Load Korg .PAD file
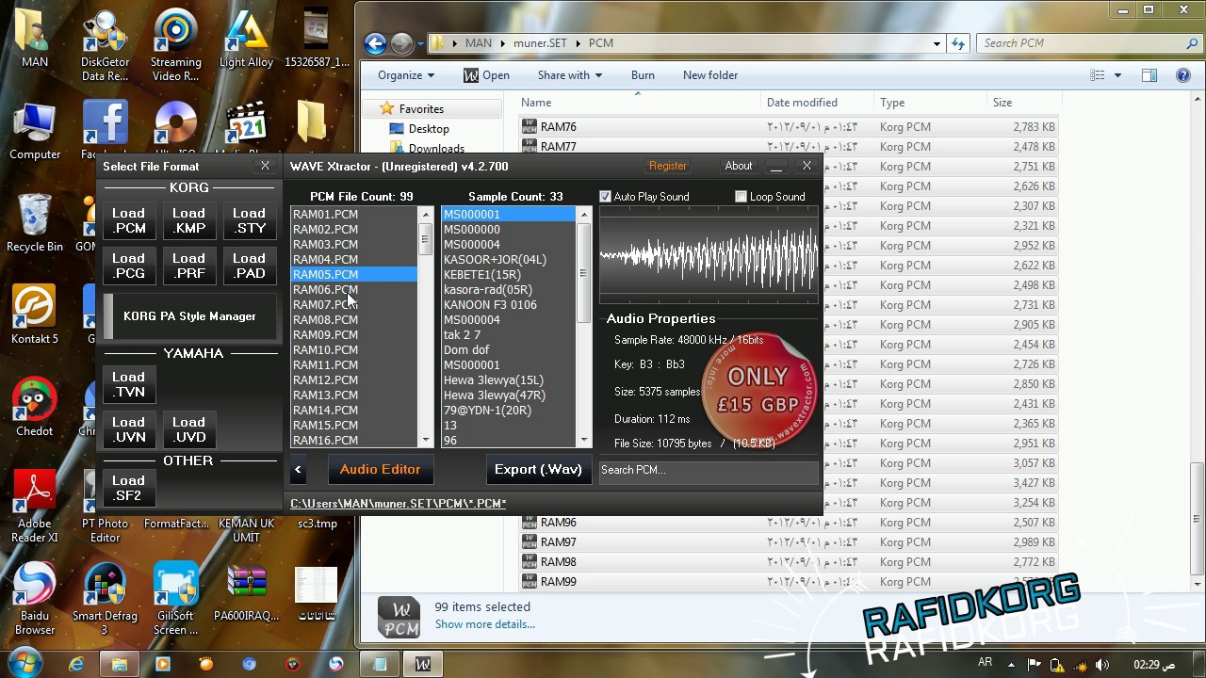 click(x=249, y=266)
